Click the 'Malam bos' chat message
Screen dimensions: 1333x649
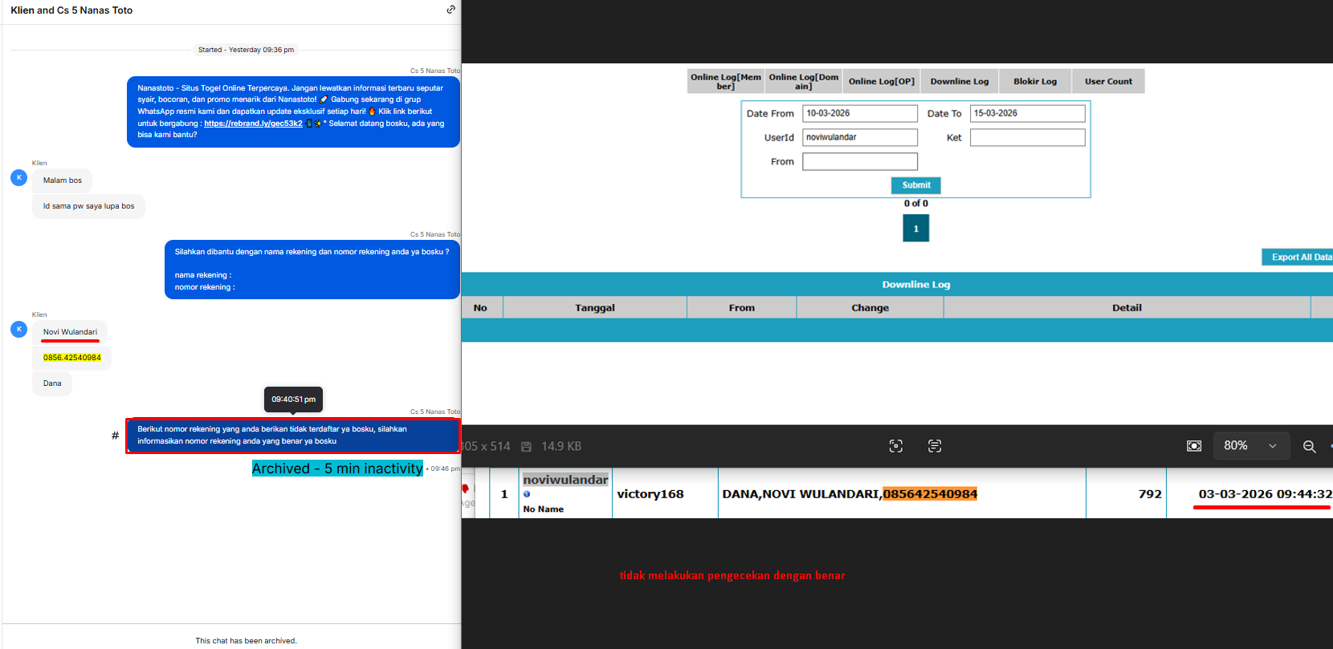click(63, 181)
